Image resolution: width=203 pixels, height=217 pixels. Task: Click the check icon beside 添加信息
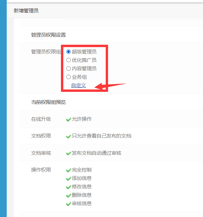69,179
